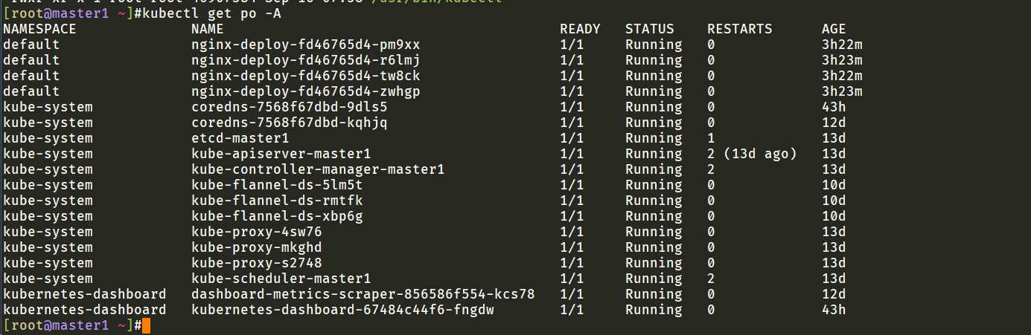
Task: Select kube-controller-manager-master1 pod name
Action: 318,169
